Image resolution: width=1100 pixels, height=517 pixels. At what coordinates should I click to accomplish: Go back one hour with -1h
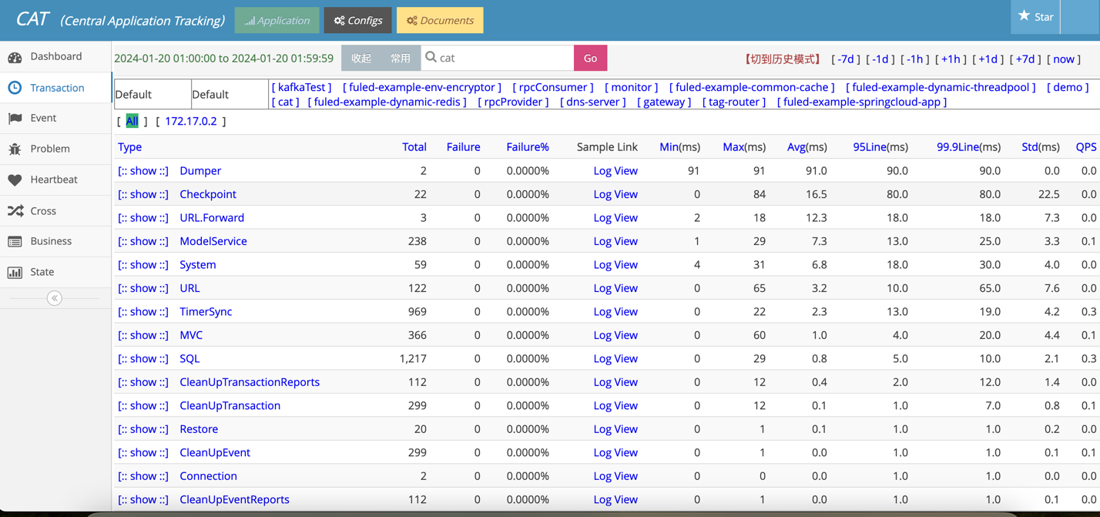click(x=914, y=59)
